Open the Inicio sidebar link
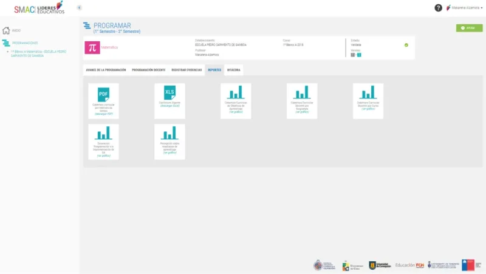Image resolution: width=486 pixels, height=274 pixels. pyautogui.click(x=16, y=30)
